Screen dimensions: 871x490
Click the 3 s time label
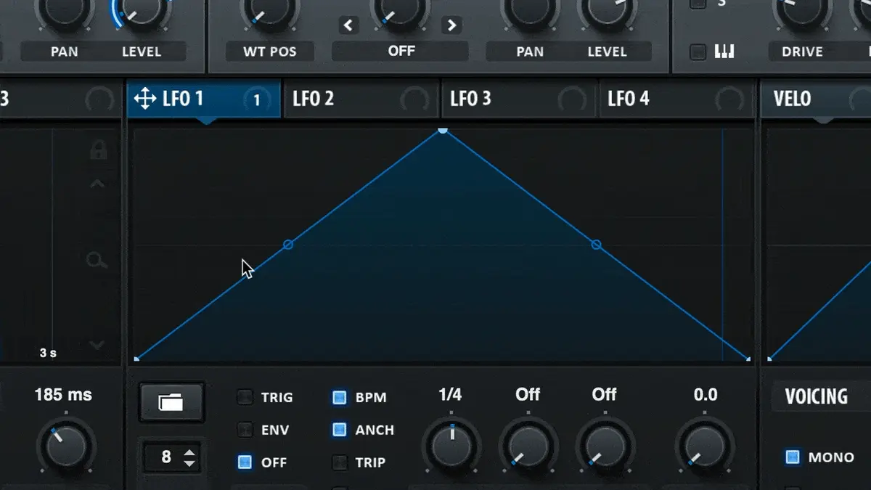point(48,353)
